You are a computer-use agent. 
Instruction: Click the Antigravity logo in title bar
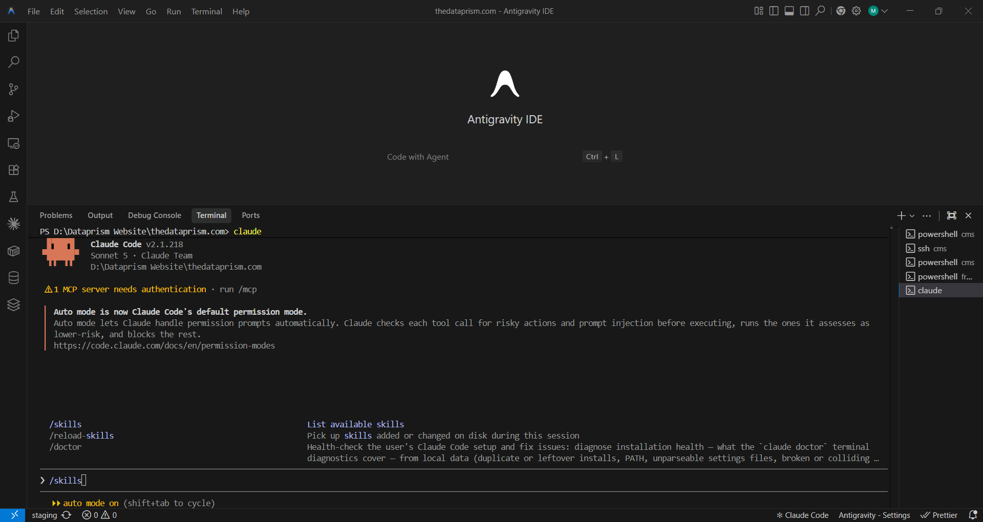point(11,11)
